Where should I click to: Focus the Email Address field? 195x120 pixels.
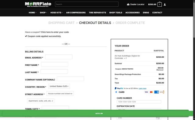[x=59, y=57]
